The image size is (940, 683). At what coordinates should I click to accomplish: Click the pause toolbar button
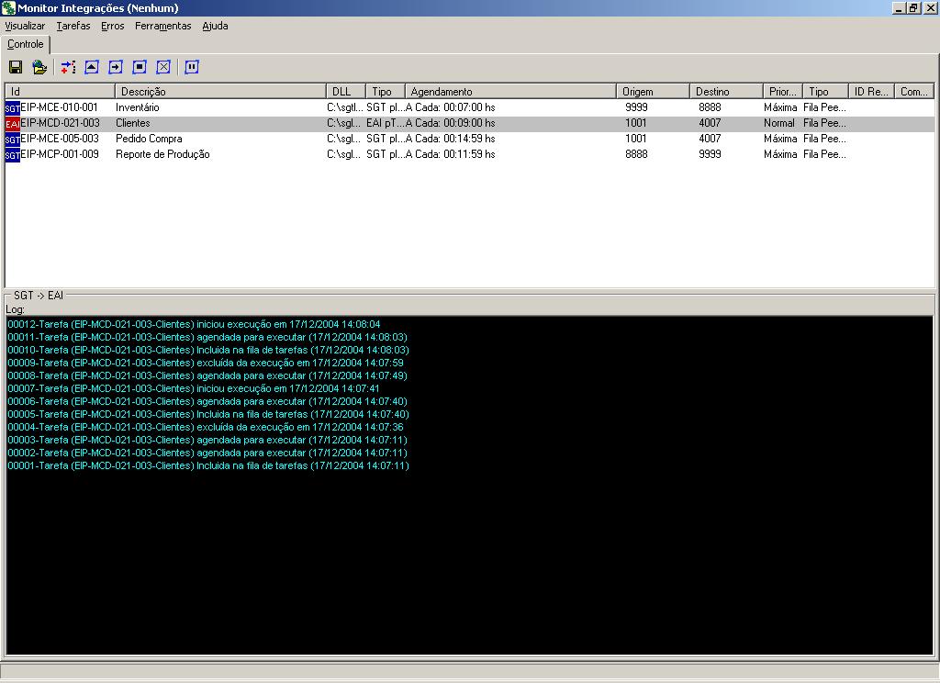point(192,67)
